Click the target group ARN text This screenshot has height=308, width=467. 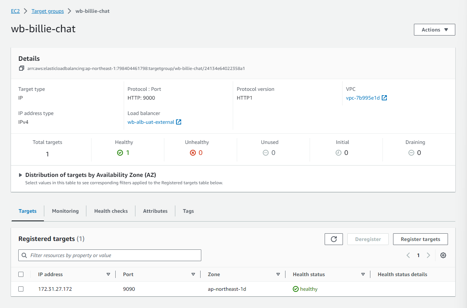[136, 68]
